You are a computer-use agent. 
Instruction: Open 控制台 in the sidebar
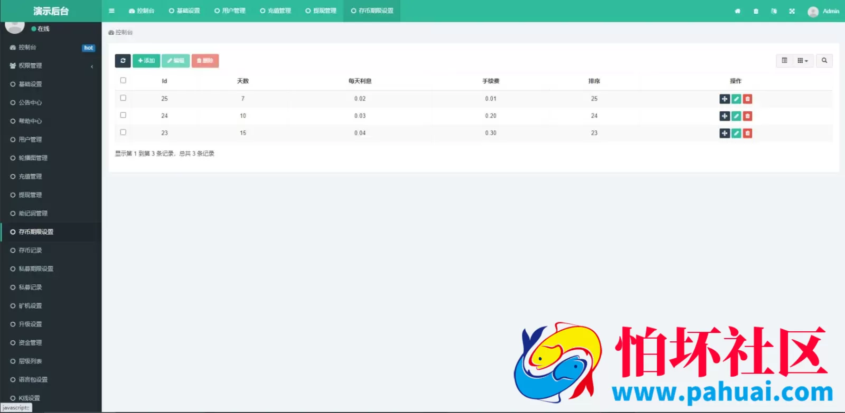tap(51, 47)
